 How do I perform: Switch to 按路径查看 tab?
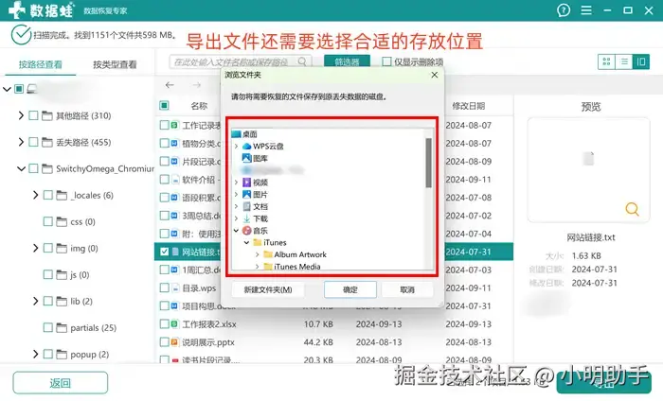point(40,64)
